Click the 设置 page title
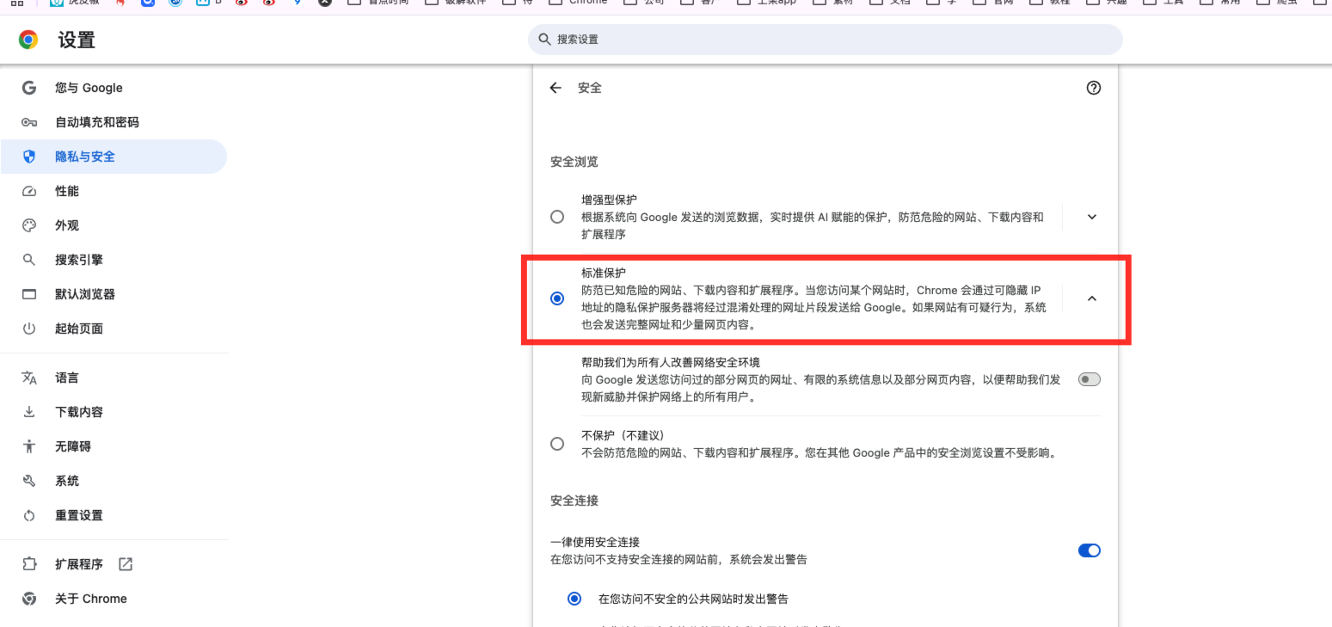Viewport: 1332px width, 627px height. coord(77,40)
